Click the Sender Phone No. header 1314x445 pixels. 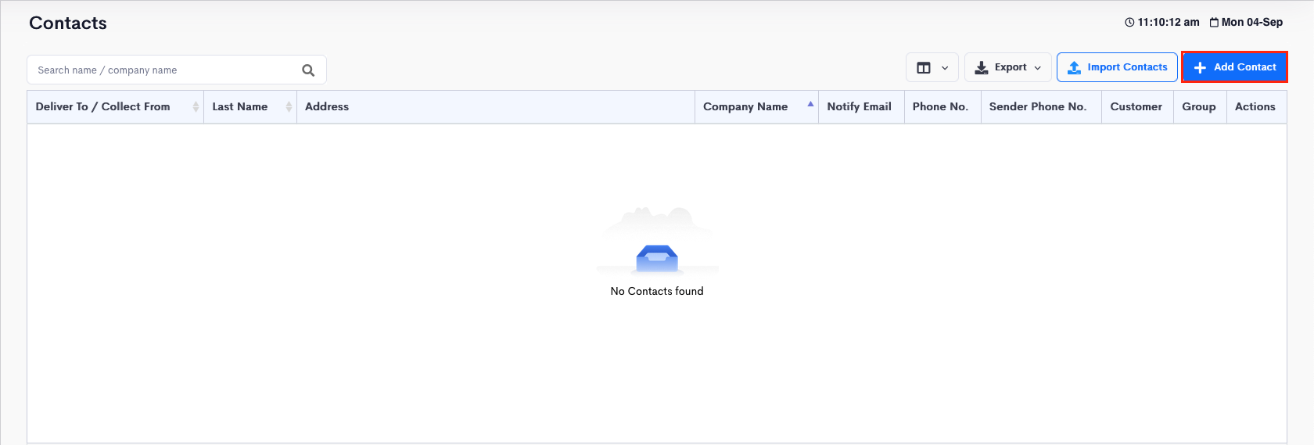click(1041, 107)
